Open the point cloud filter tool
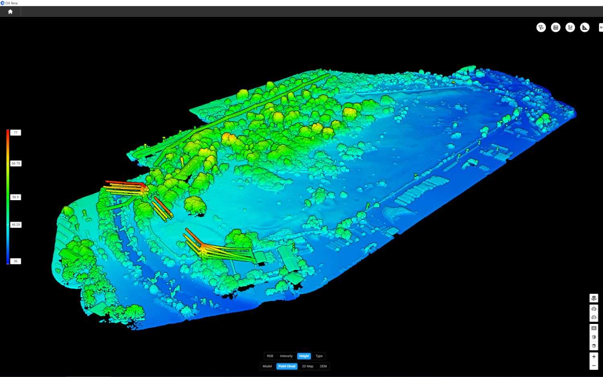The height and width of the screenshot is (377, 603). 541,27
